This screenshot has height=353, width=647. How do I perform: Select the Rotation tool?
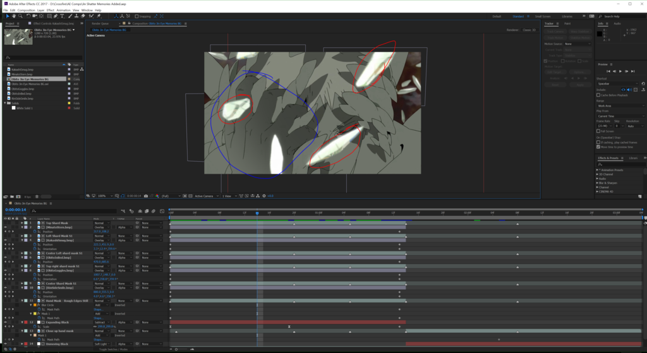pos(28,16)
